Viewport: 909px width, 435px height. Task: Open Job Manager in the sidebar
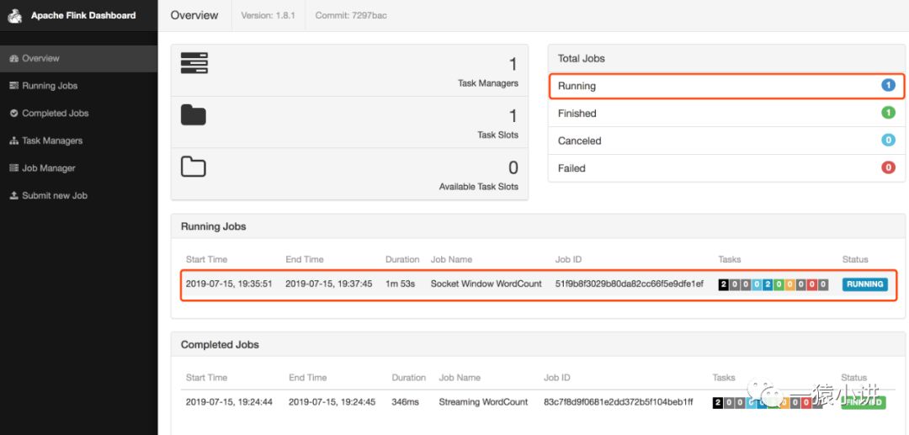(78, 168)
